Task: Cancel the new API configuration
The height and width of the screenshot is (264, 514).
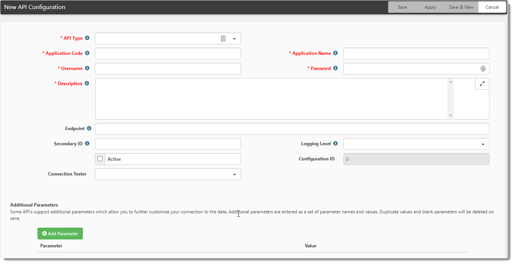Action: click(x=492, y=7)
